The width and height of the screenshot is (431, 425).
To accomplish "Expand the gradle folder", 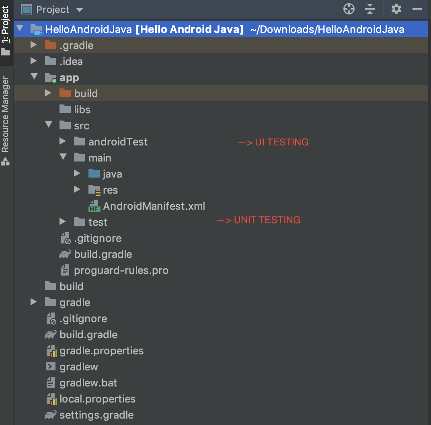I will coord(34,302).
